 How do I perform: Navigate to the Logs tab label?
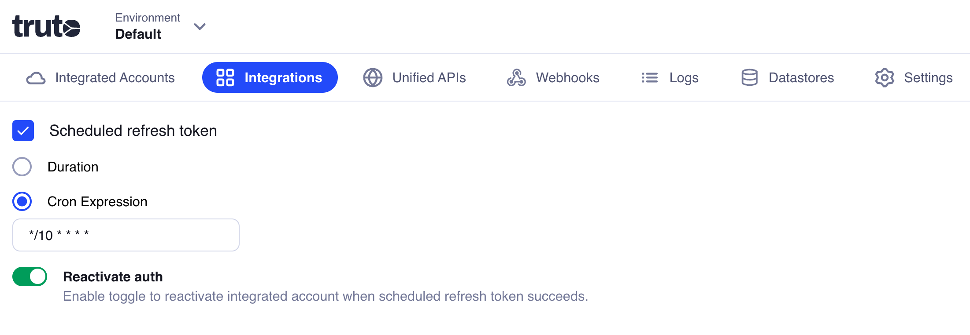click(684, 78)
